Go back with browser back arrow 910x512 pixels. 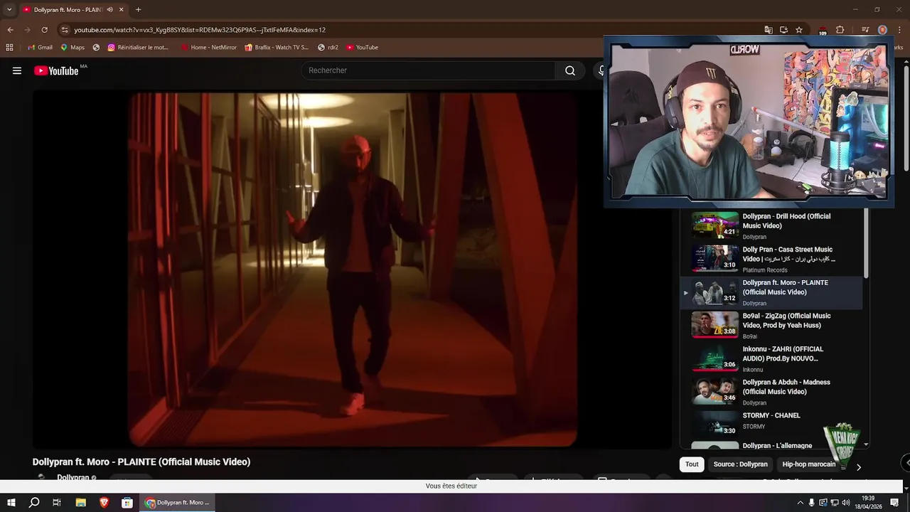pos(10,30)
